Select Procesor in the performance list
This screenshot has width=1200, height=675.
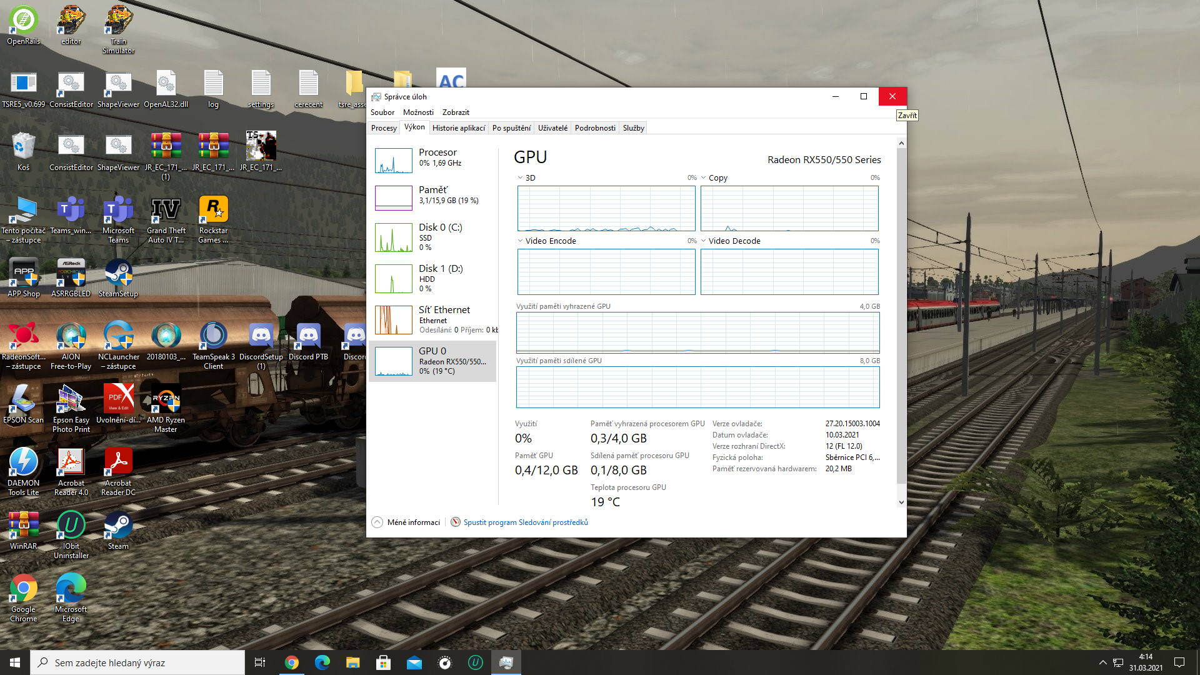(x=432, y=159)
